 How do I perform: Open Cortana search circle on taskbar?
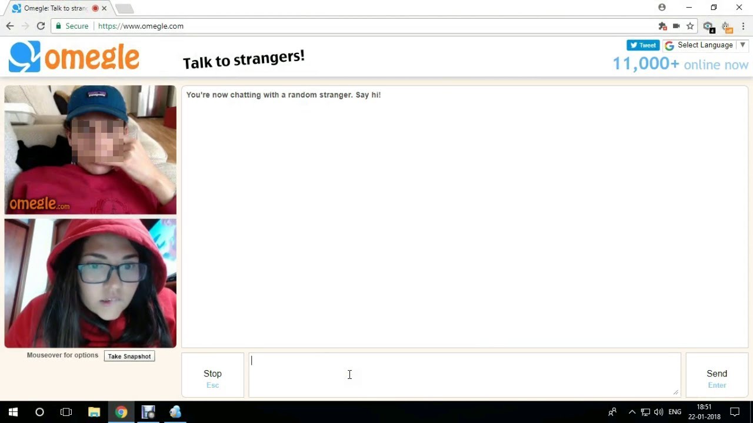pos(39,412)
